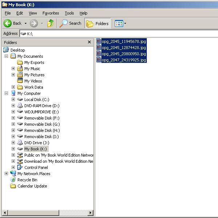Click the Back arrow icon
The image size is (218, 218).
[x=8, y=23]
